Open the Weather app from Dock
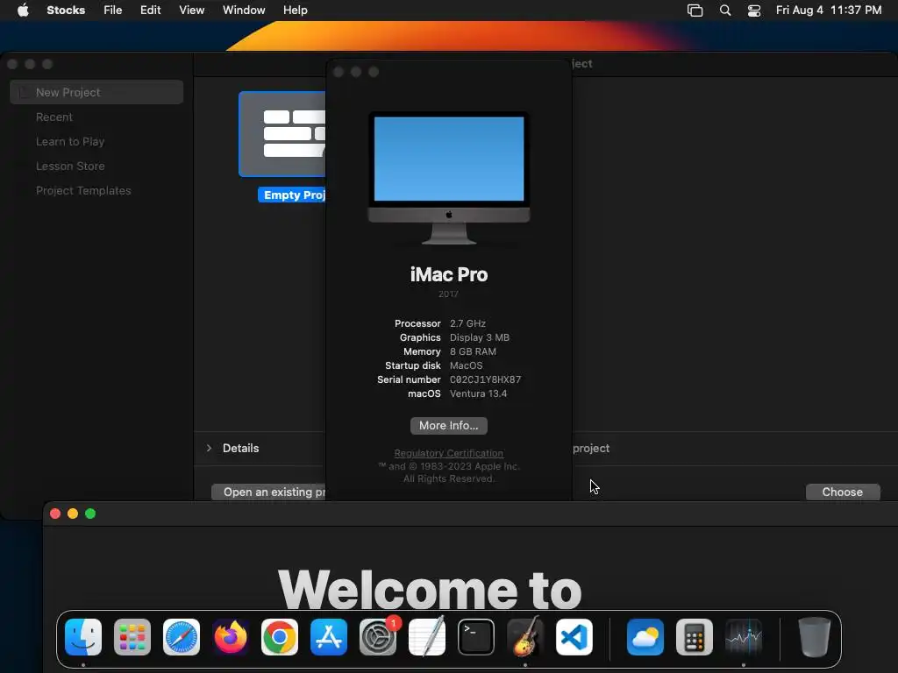 (x=645, y=637)
